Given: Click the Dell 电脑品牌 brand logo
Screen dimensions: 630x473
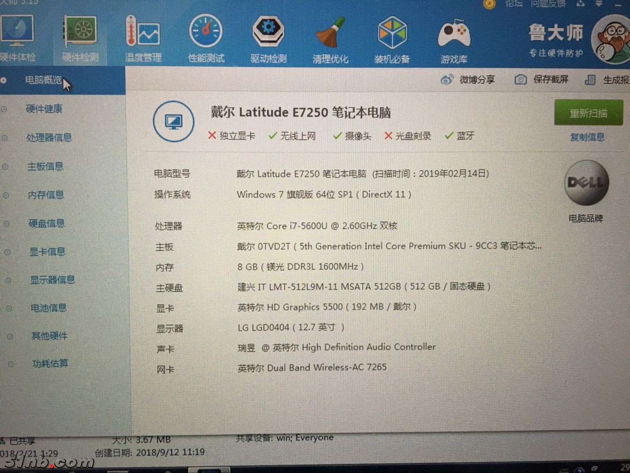Looking at the screenshot, I should [586, 183].
